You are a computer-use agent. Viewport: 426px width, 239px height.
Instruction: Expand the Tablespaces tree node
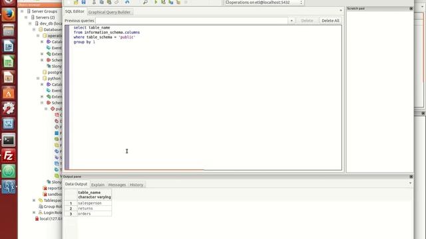coord(34,200)
